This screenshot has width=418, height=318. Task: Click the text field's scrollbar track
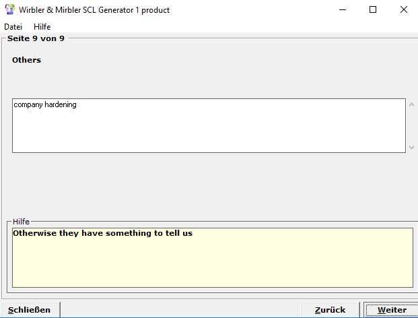[x=412, y=126]
